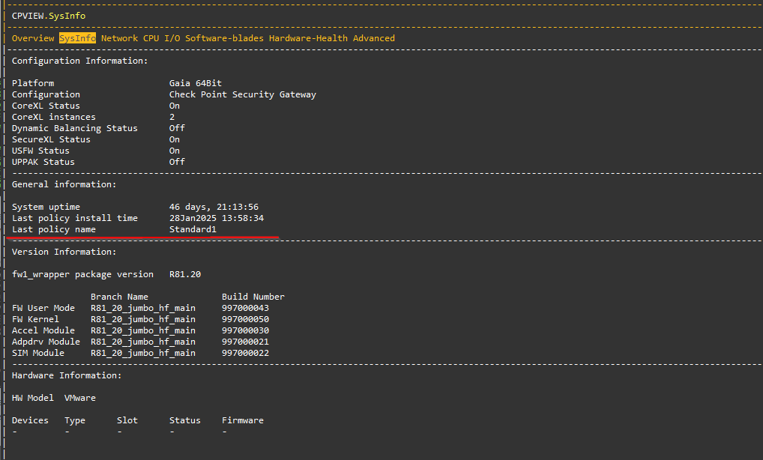763x460 pixels.
Task: Switch to the Advanced tab
Action: (x=374, y=37)
